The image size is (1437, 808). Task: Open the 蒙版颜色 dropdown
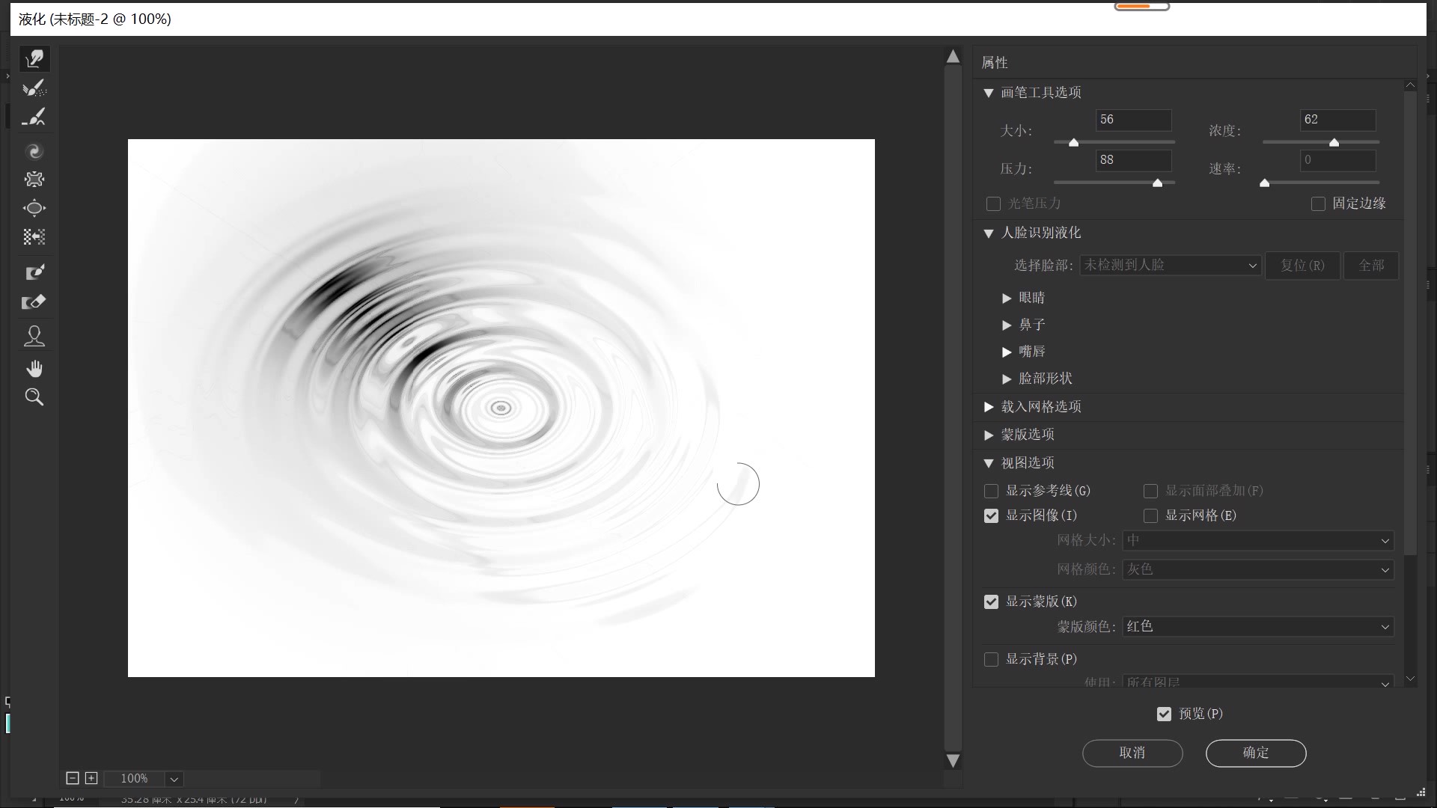pyautogui.click(x=1257, y=627)
